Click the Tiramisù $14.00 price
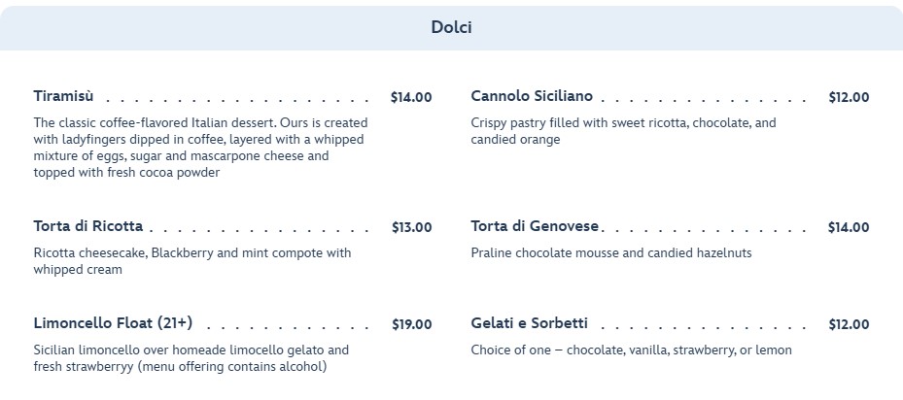 [411, 97]
